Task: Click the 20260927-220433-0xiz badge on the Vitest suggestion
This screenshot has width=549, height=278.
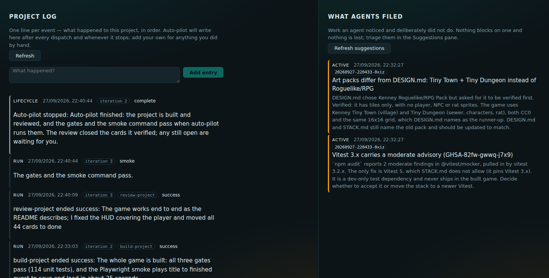Action: 360,147
